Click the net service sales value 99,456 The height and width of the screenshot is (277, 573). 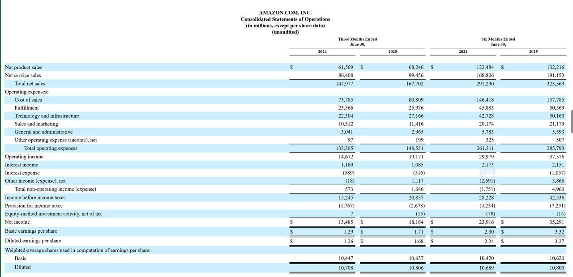click(x=416, y=75)
